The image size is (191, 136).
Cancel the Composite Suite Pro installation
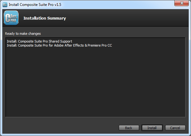pos(175,128)
